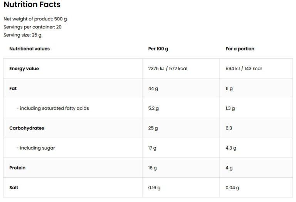Click the Fat row label
This screenshot has height=202, width=296.
click(13, 88)
